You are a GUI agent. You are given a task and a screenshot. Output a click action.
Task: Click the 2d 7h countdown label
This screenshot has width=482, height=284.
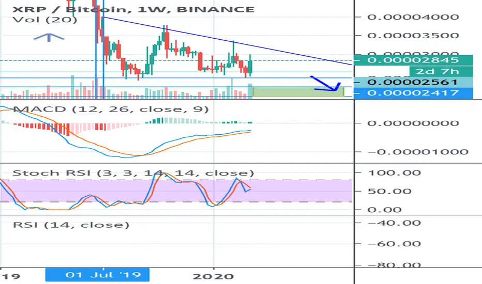[441, 72]
